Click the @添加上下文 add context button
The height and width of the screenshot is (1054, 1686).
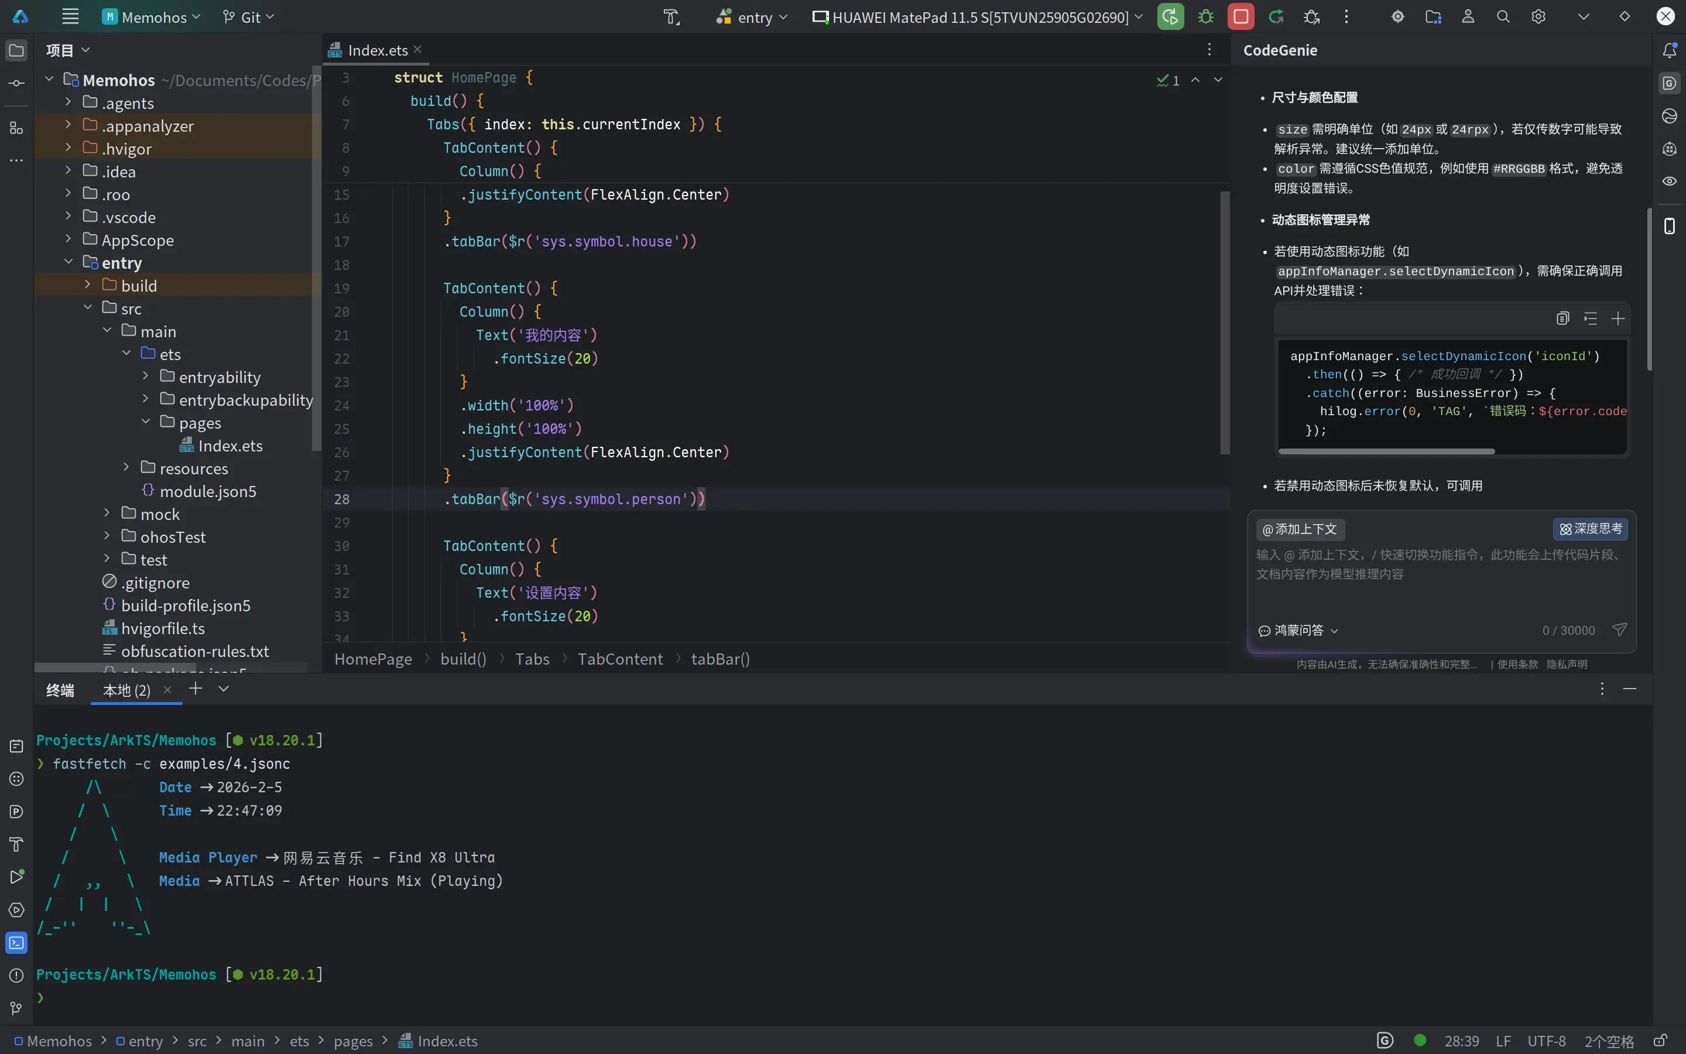point(1300,529)
